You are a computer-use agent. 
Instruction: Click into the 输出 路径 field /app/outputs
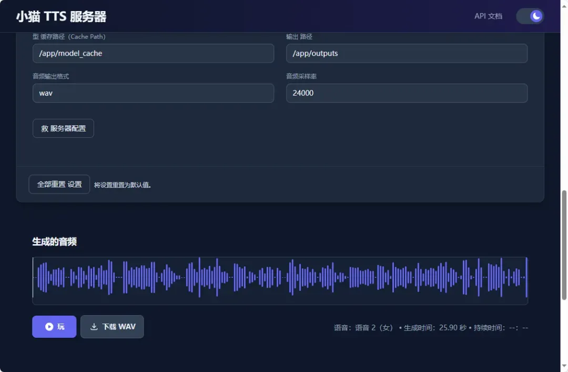407,53
